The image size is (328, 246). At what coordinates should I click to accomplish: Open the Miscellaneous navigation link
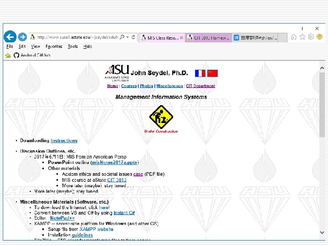(x=169, y=86)
